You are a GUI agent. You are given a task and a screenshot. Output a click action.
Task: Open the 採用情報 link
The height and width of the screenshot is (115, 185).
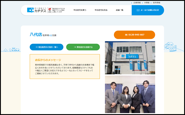coord(156,3)
